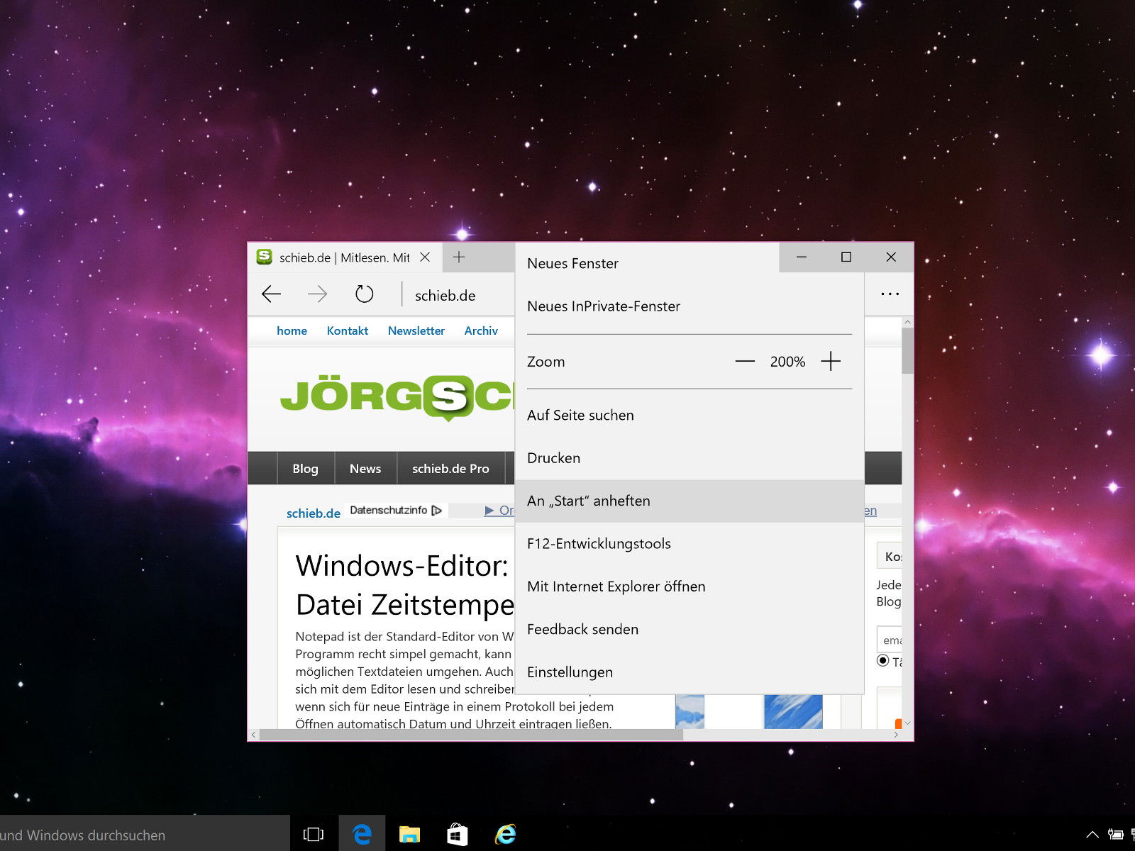Click the battery power tray icon

1116,835
